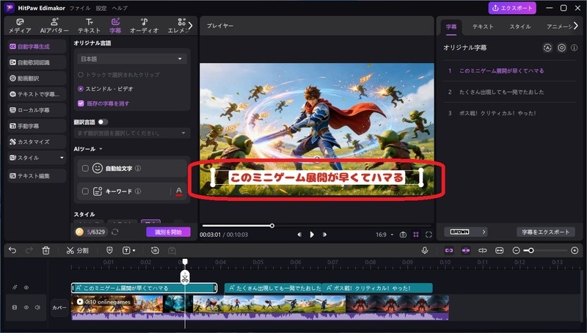Viewport: 587px width, 333px height.
Task: Open the ヘルプ menu
Action: (120, 8)
